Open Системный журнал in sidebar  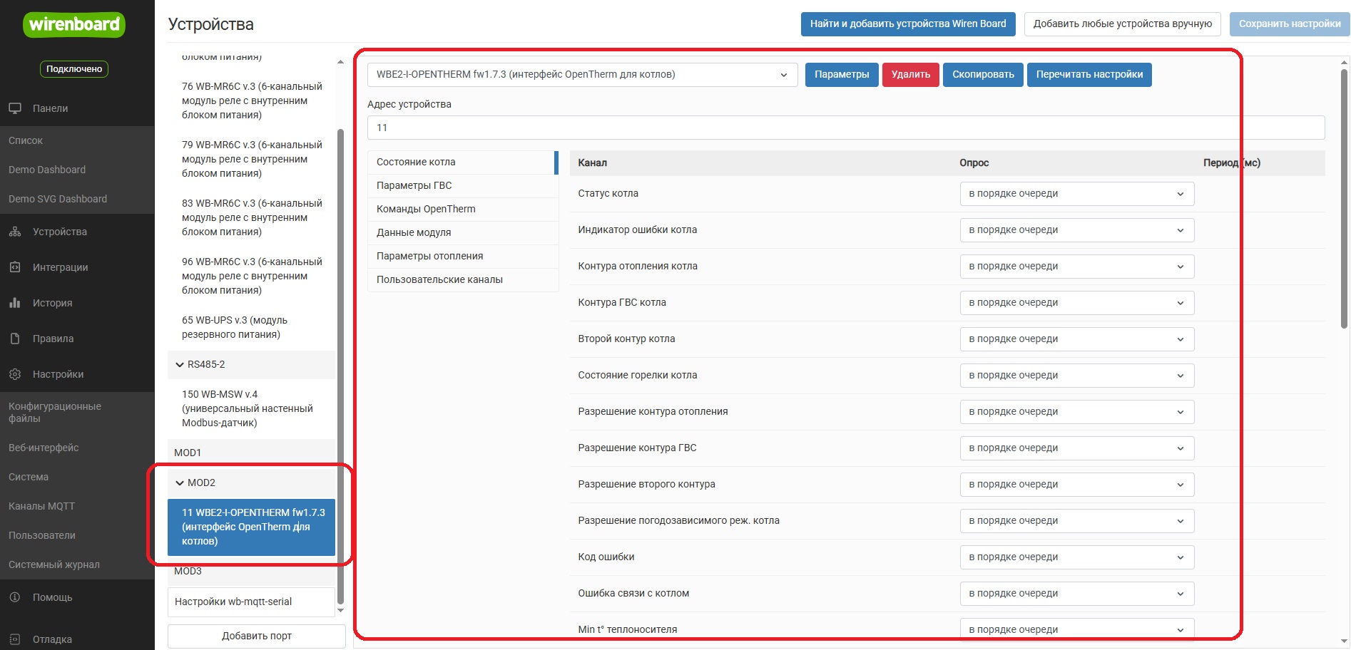[x=77, y=564]
